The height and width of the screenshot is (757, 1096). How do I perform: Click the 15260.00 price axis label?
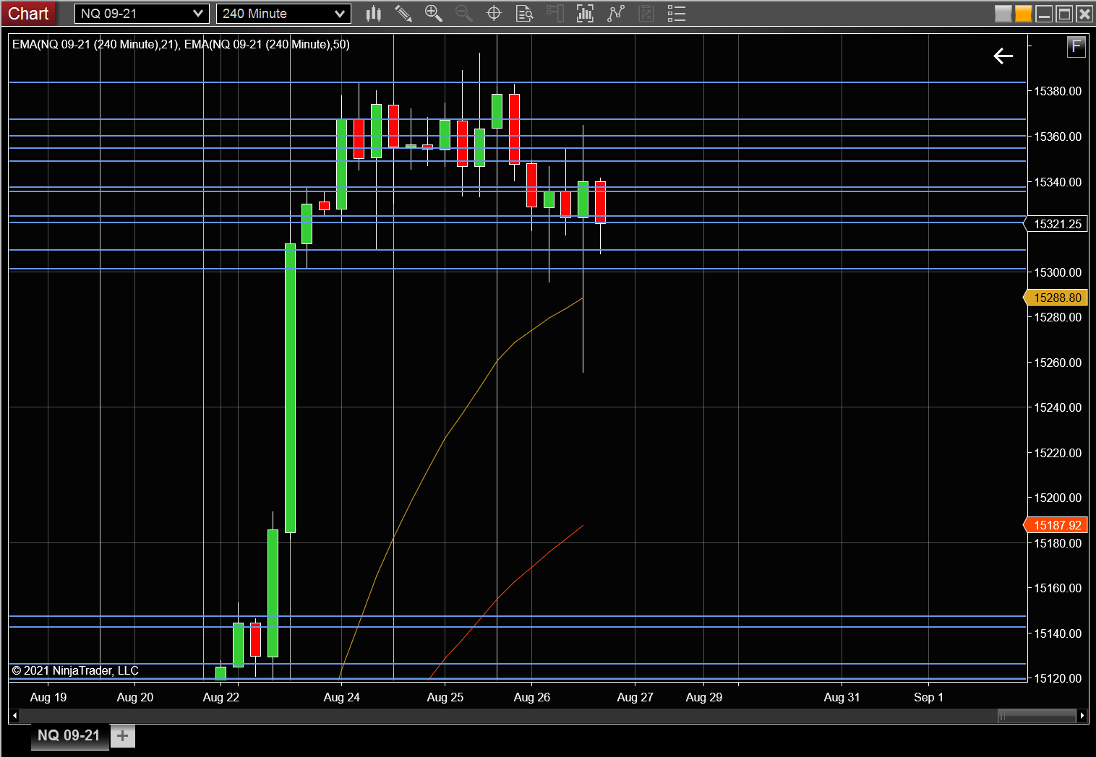[x=1058, y=363]
